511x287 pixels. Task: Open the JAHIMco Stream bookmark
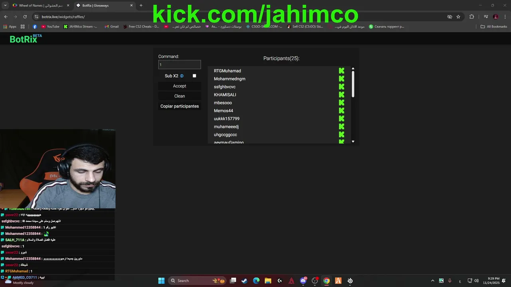tap(80, 27)
